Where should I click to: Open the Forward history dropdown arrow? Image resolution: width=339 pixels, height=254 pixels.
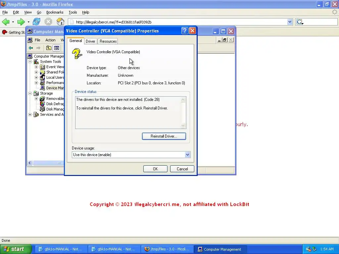click(x=28, y=22)
